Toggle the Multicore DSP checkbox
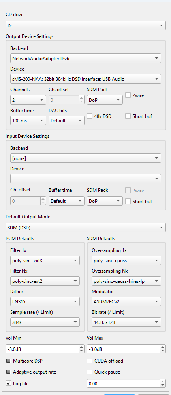 click(8, 361)
